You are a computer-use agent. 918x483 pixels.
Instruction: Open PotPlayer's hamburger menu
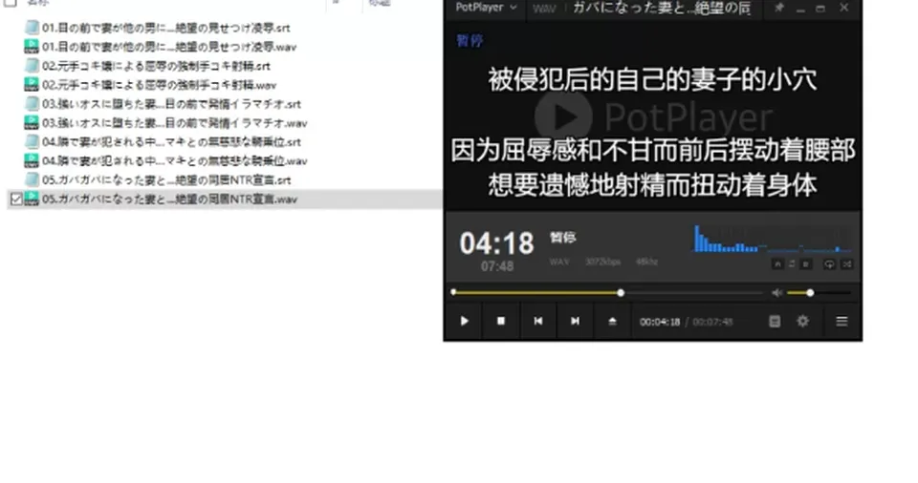click(841, 321)
